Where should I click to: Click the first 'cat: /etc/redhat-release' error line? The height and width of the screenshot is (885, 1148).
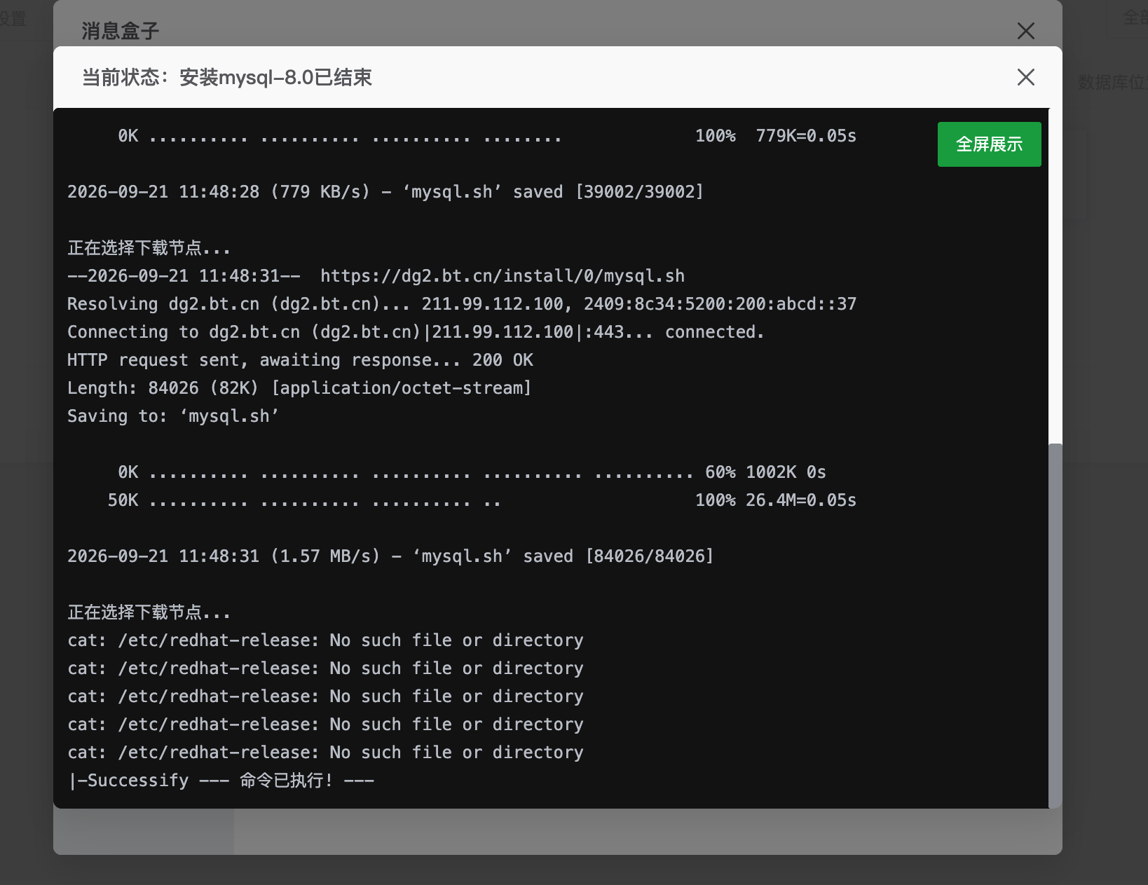[325, 640]
